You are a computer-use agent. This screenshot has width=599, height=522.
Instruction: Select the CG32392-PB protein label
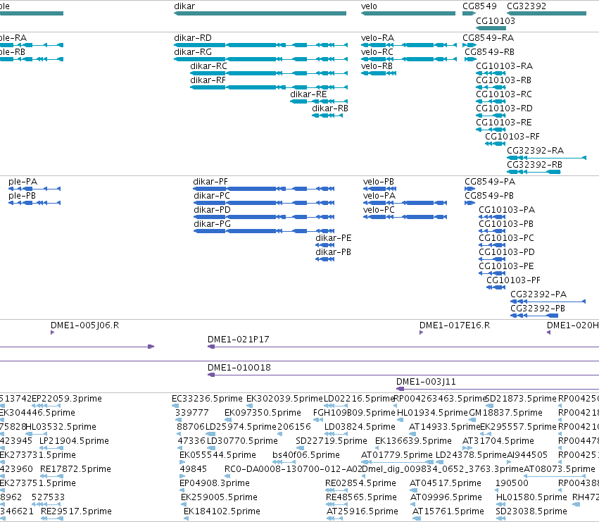point(538,309)
